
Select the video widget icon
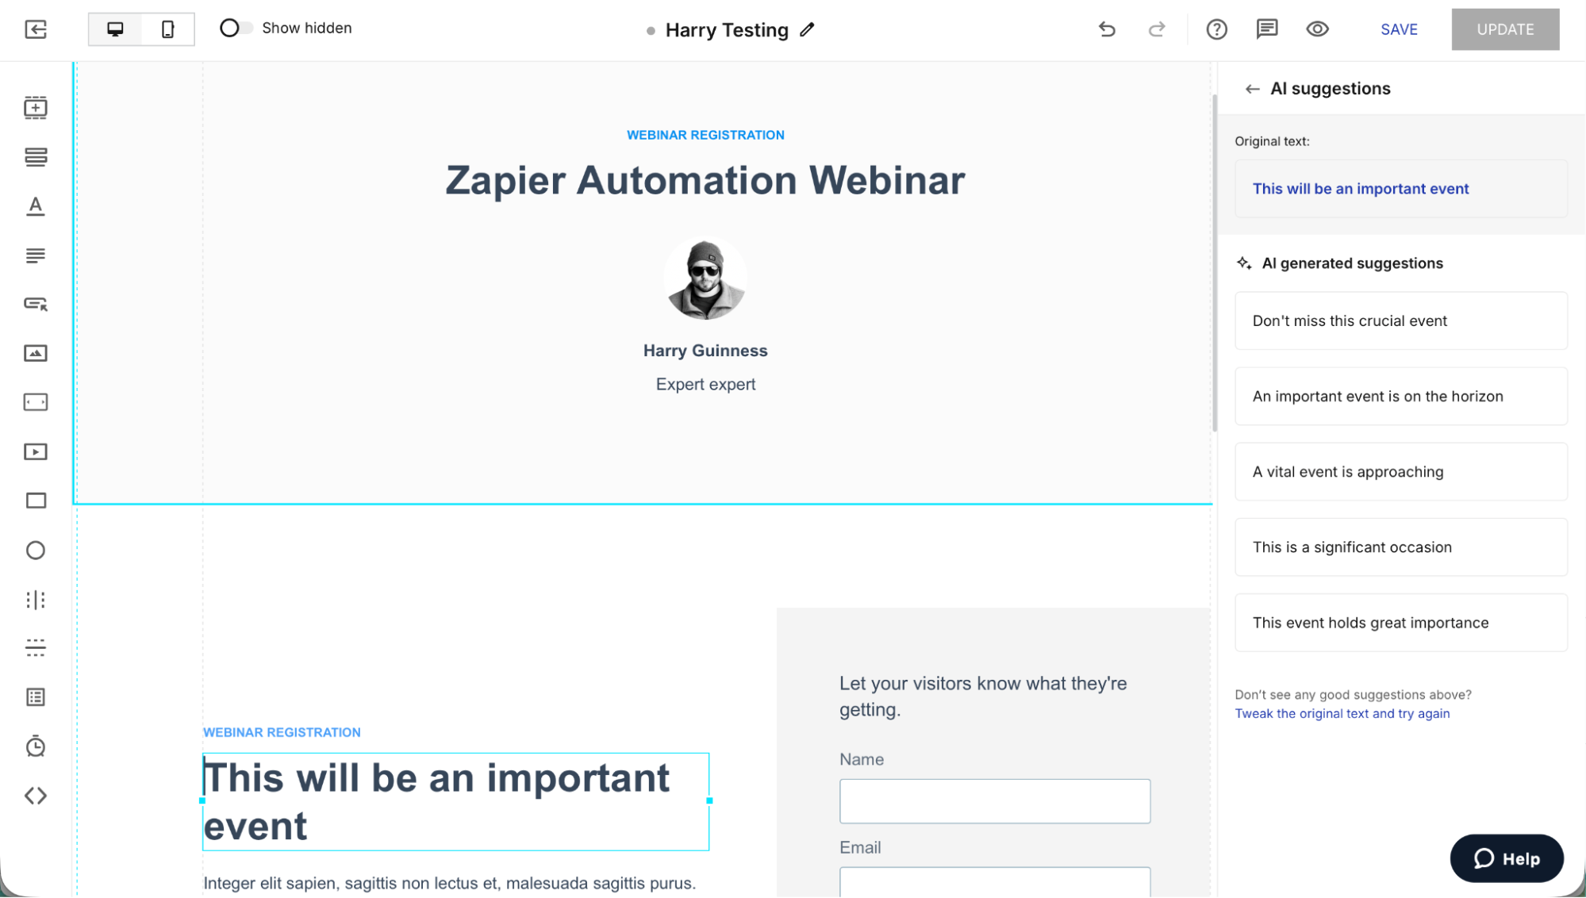click(36, 451)
